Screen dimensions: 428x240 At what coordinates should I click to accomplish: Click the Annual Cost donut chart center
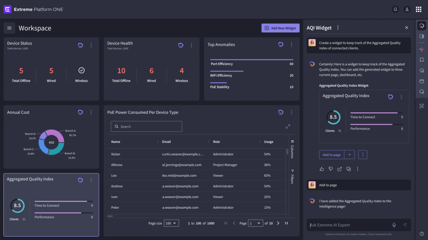click(x=51, y=142)
